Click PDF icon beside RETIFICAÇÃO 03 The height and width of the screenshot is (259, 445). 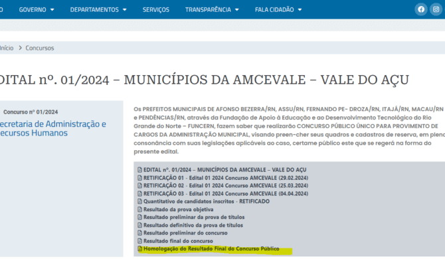tap(139, 193)
